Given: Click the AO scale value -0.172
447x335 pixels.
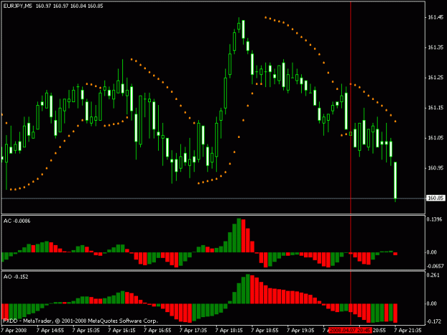Looking at the screenshot, I should point(433,321).
